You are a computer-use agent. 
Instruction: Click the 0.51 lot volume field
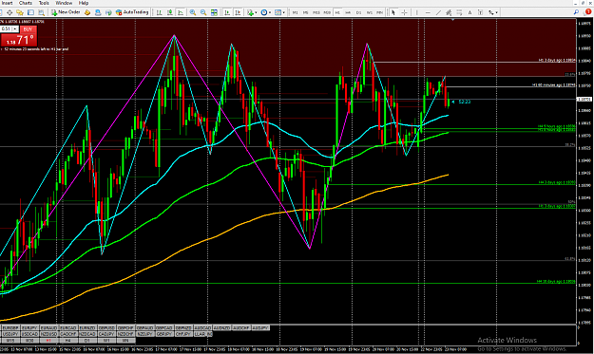[6, 29]
